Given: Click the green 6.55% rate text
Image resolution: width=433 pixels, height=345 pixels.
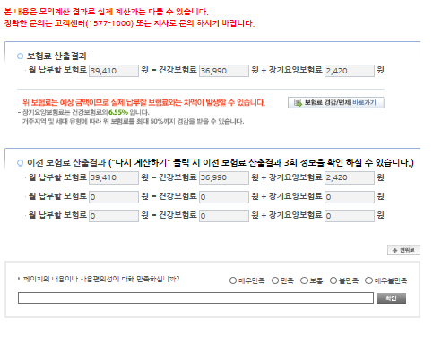Looking at the screenshot, I should pyautogui.click(x=118, y=112).
